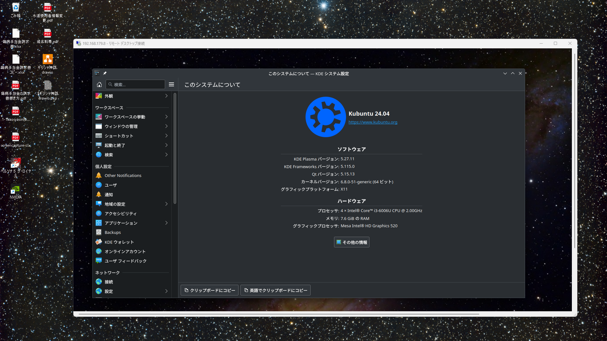Image resolution: width=607 pixels, height=341 pixels.
Task: Click the Other Notifications bell icon
Action: coord(99,175)
